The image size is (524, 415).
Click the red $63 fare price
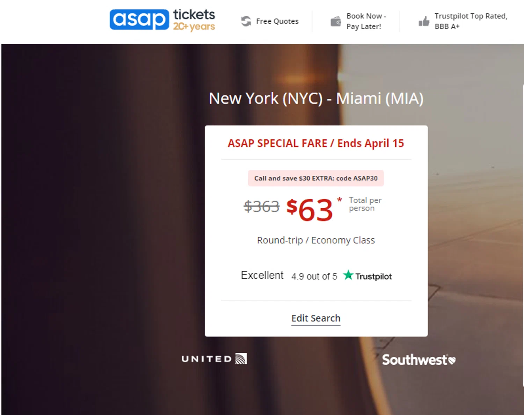(x=310, y=209)
